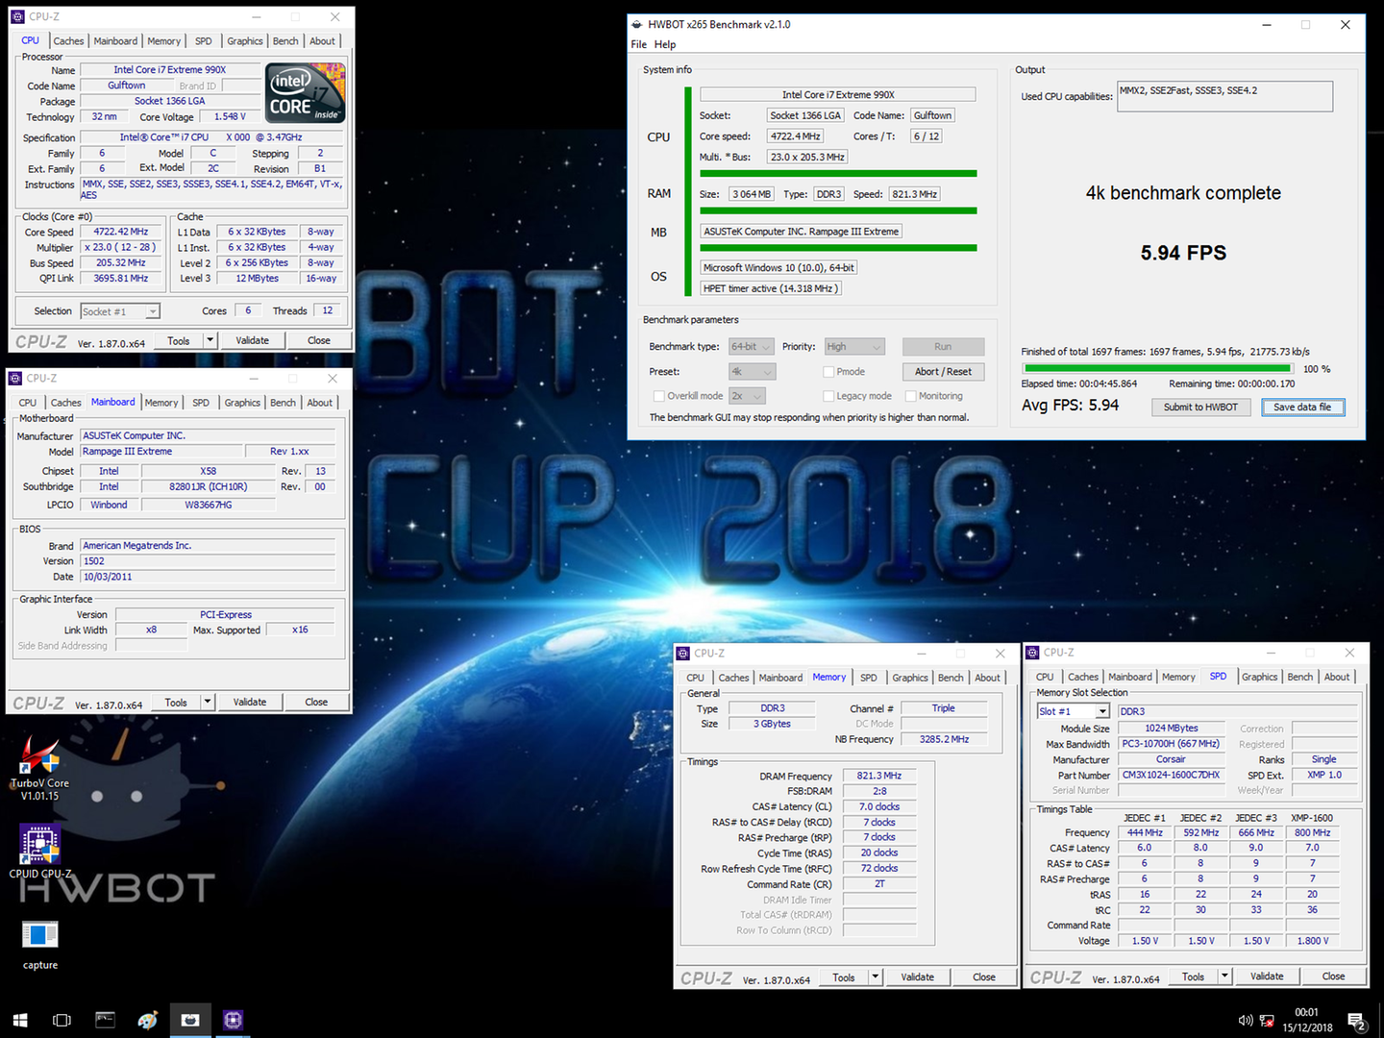Open the notification center icon

[1357, 1021]
